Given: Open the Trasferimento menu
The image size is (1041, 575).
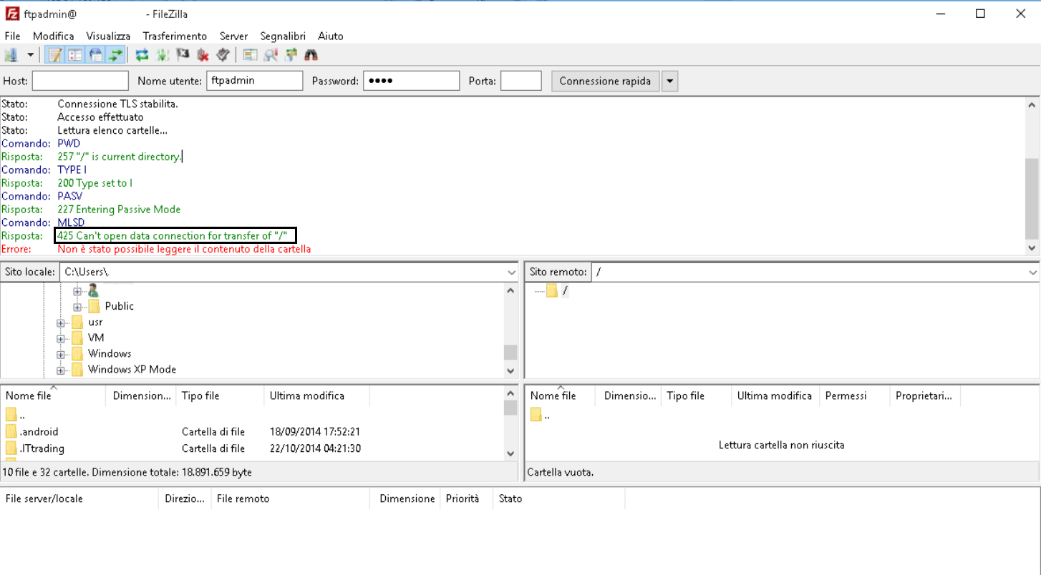Looking at the screenshot, I should 175,36.
